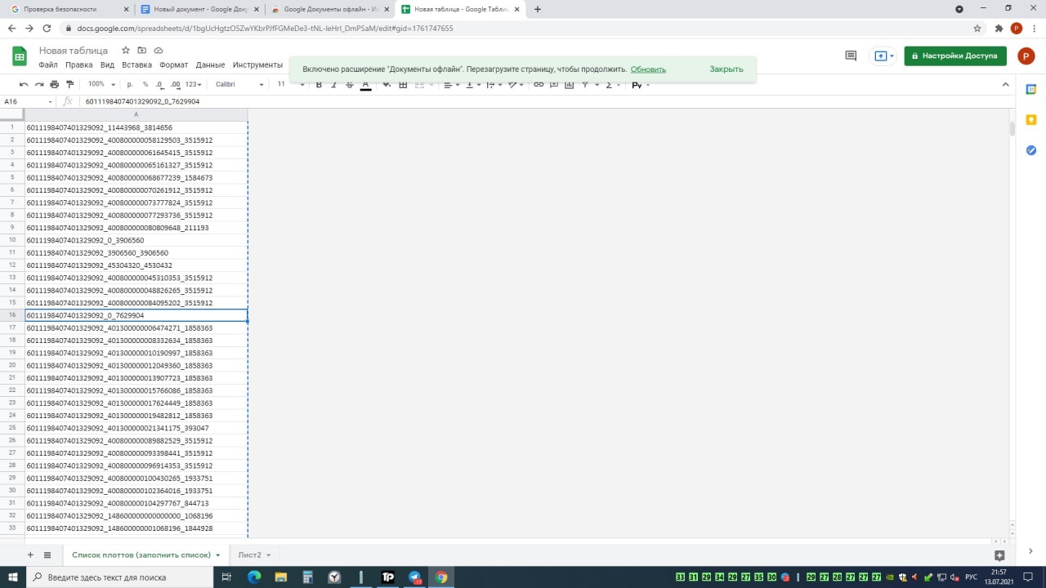1046x588 pixels.
Task: Select cell 6011198407401329092_45304320_4530432
Action: [136, 265]
